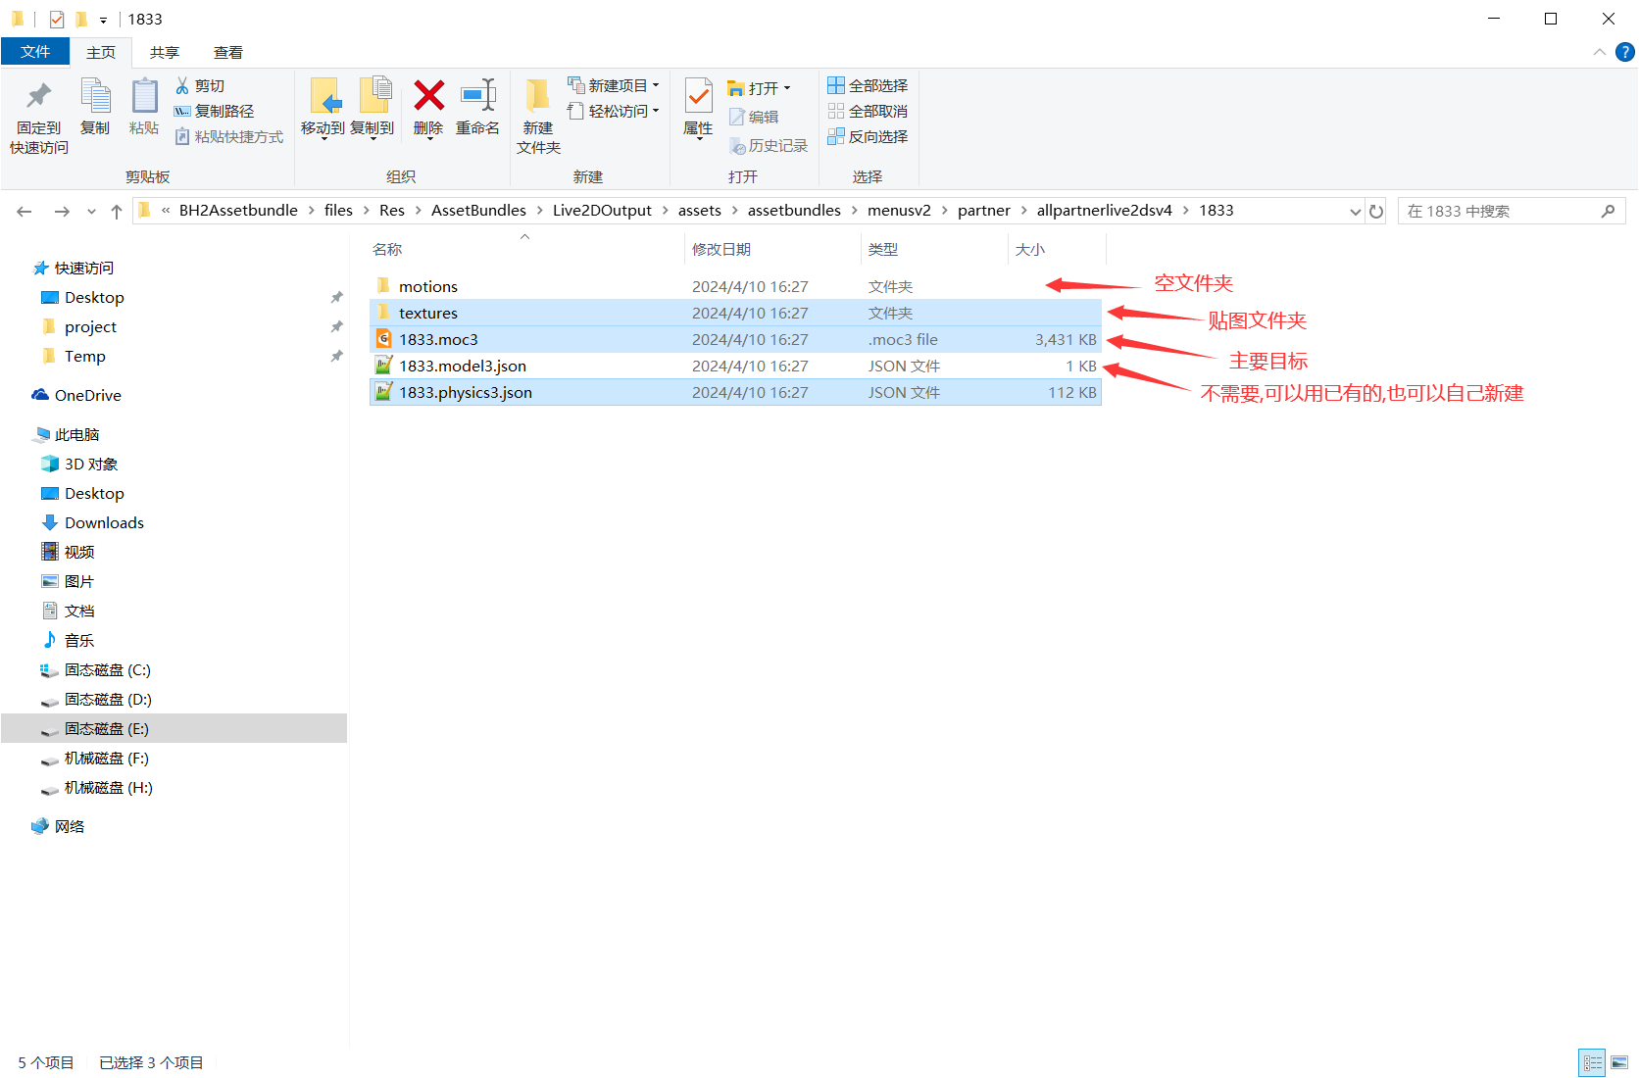Viewport: 1639px width, 1078px height.
Task: Click Copy Path (复制路径) button
Action: [215, 111]
